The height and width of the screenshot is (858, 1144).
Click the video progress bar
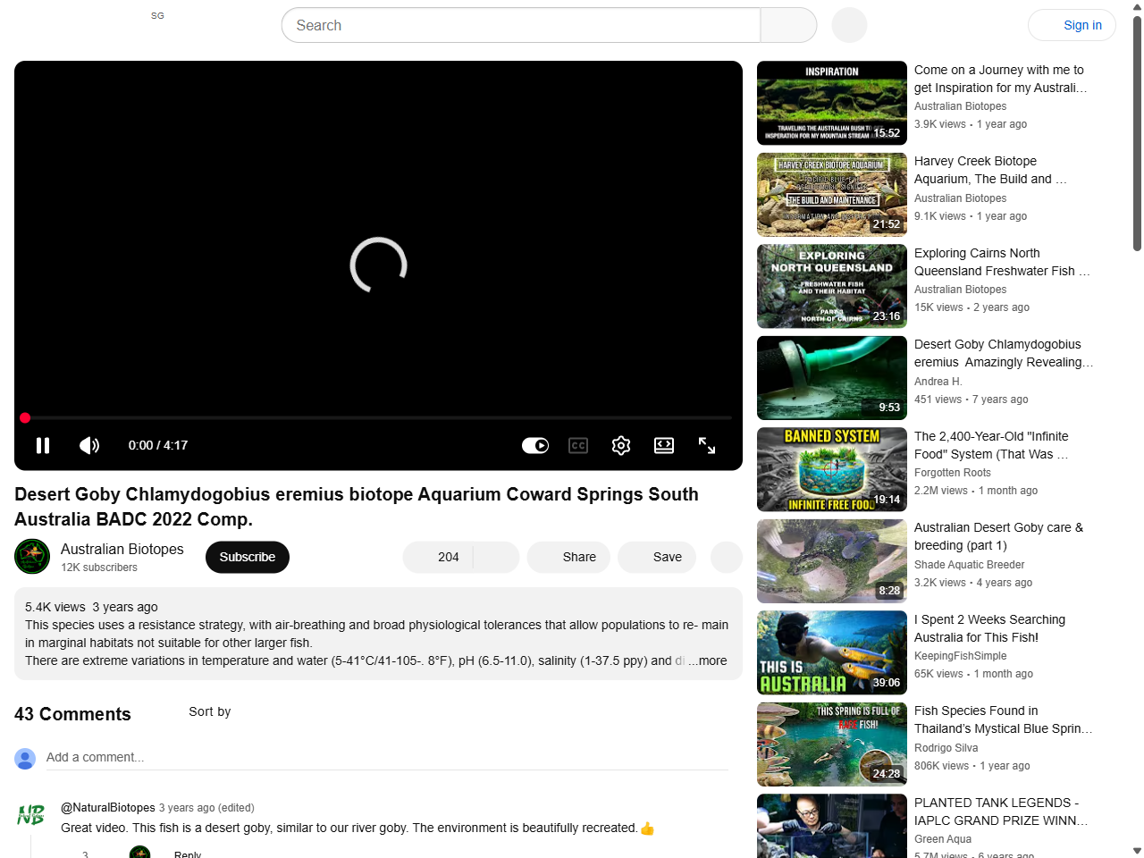[378, 417]
